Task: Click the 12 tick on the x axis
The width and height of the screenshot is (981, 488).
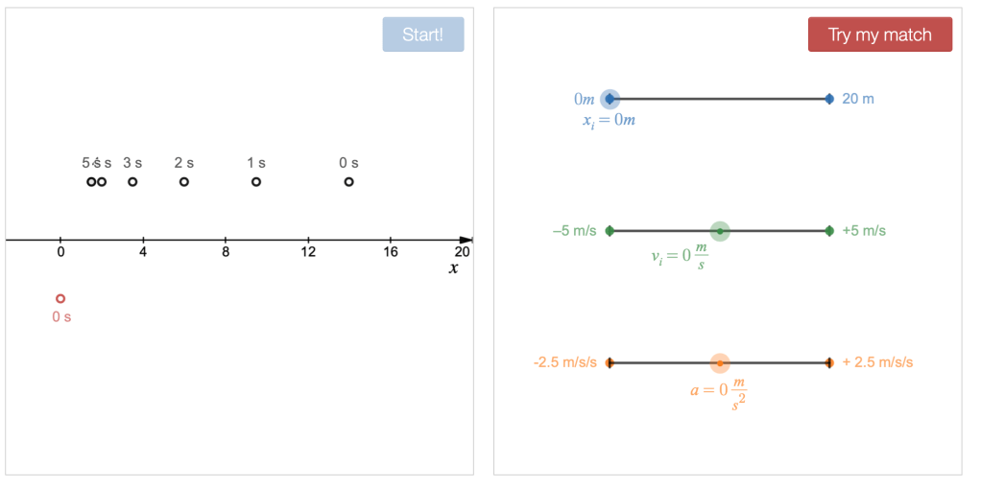Action: [x=308, y=240]
